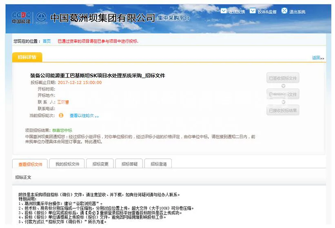
Task: Select the 招标答疑 tab
Action: click(129, 164)
